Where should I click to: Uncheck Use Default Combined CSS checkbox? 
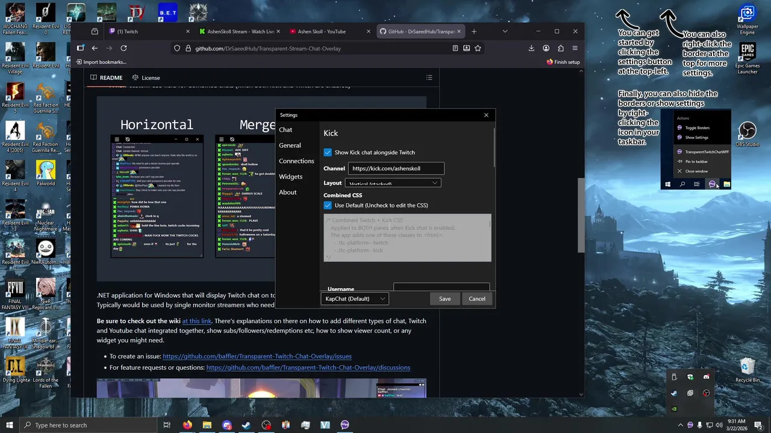328,206
